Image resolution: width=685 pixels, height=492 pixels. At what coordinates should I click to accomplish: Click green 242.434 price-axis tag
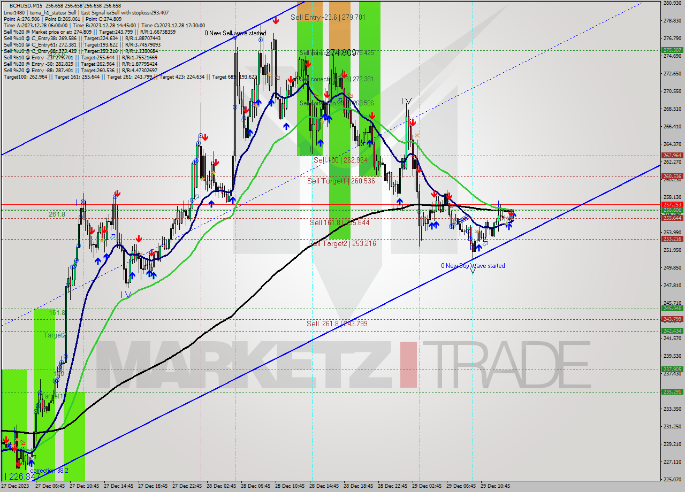point(672,330)
